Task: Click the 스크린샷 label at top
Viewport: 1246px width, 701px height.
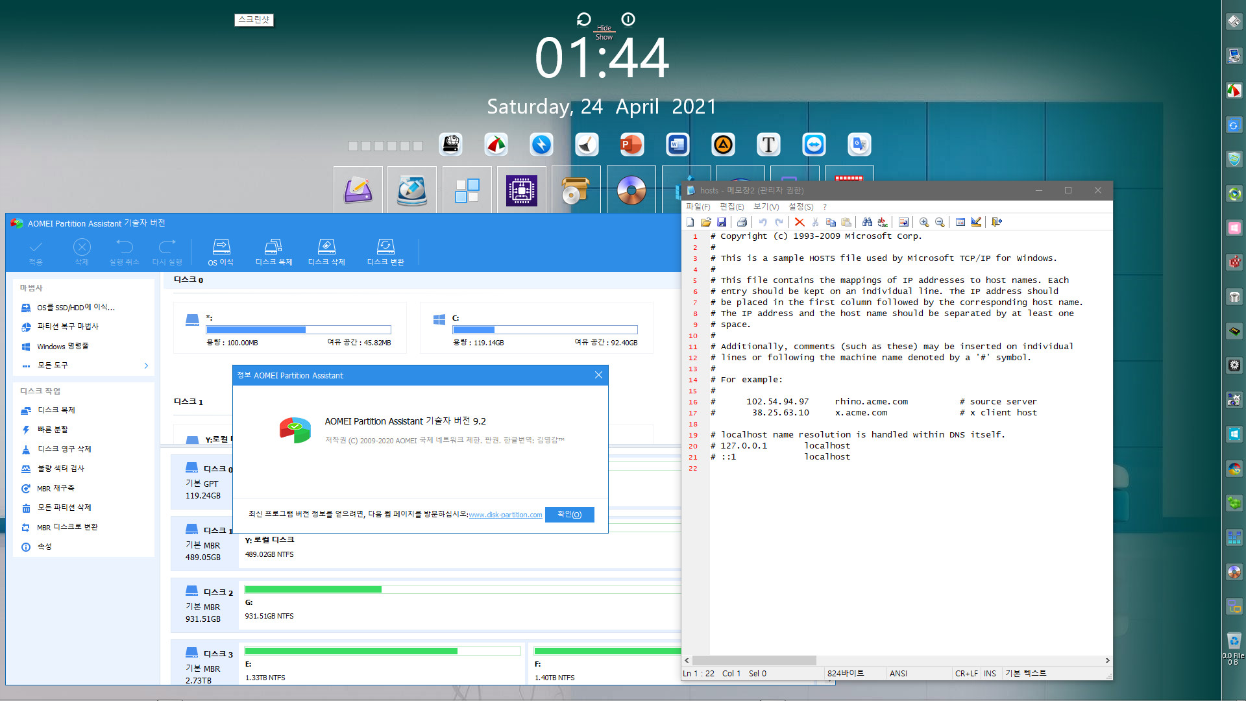Action: (x=254, y=20)
